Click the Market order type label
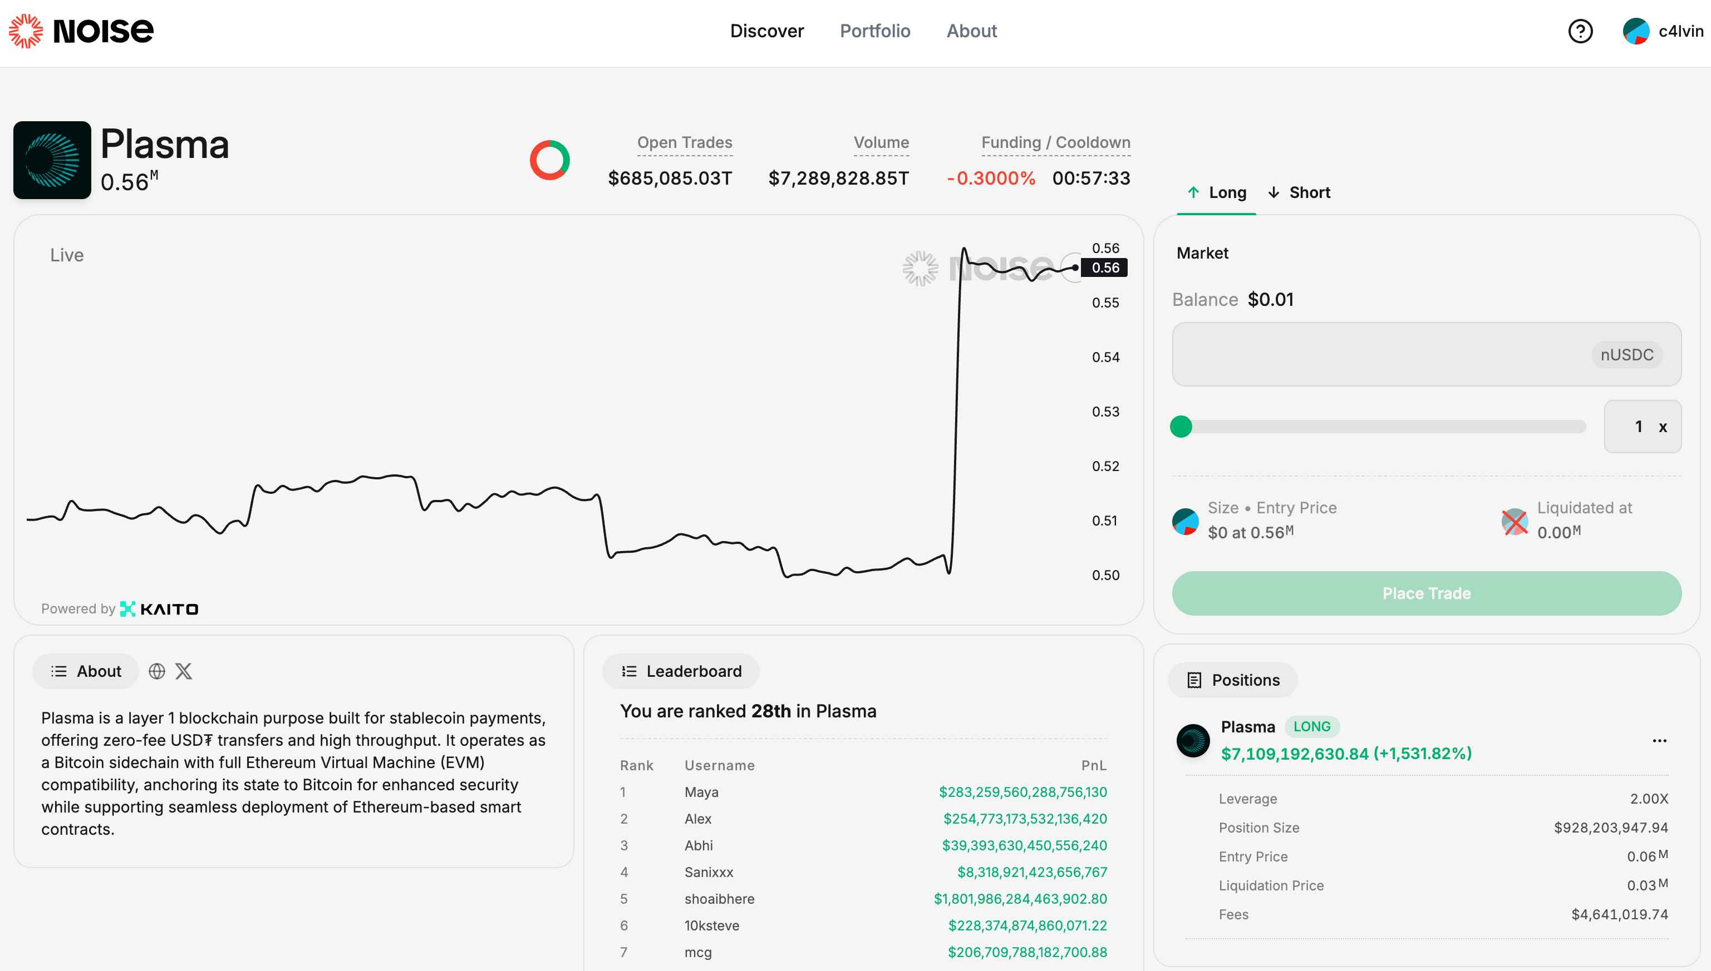 [1202, 254]
